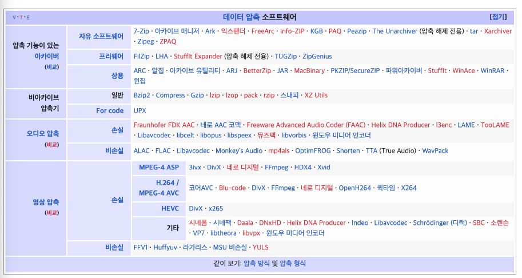Click the YULS red link
The height and width of the screenshot is (278, 522).
pos(261,247)
